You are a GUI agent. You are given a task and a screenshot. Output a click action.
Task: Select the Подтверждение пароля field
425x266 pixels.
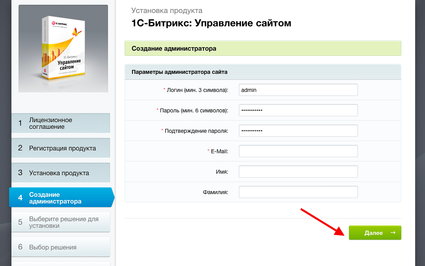[298, 131]
